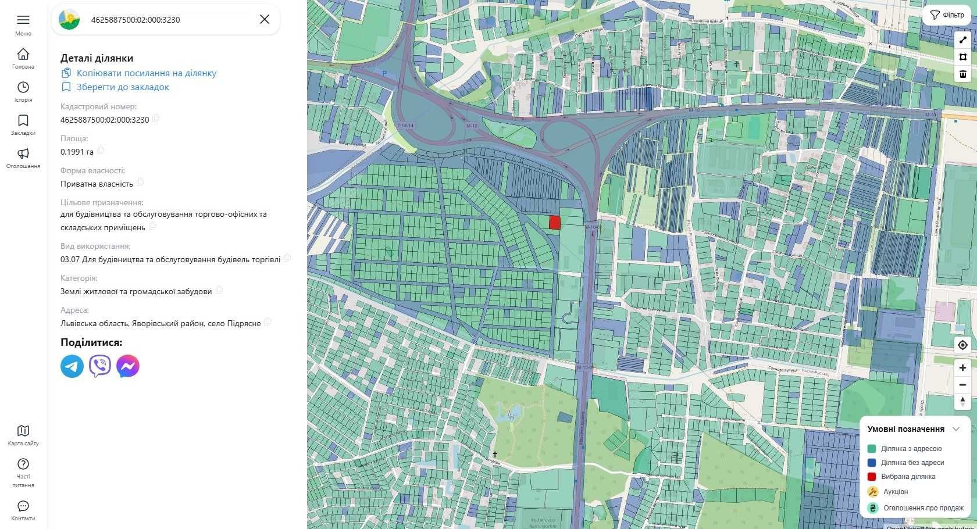977x529 pixels.
Task: Open Закладки bookmarks in sidebar
Action: click(x=23, y=124)
